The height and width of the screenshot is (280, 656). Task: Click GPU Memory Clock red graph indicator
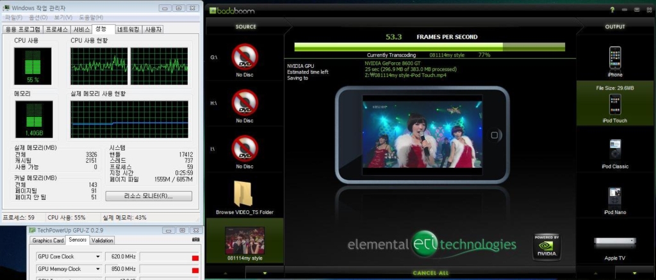coord(195,270)
